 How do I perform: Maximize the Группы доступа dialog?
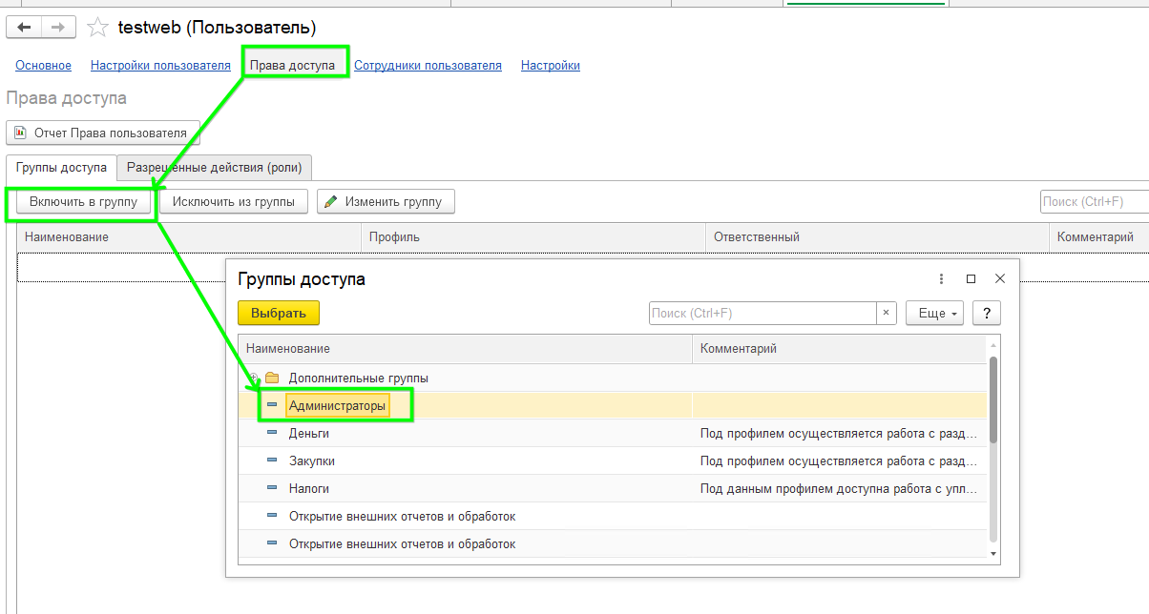pyautogui.click(x=971, y=279)
